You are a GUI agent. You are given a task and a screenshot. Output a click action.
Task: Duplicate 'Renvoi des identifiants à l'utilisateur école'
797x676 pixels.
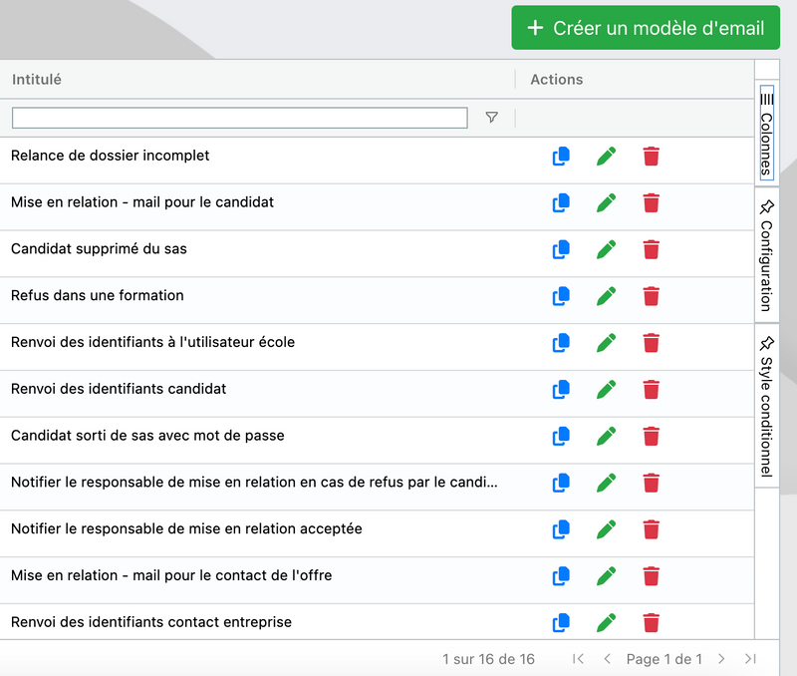tap(561, 343)
